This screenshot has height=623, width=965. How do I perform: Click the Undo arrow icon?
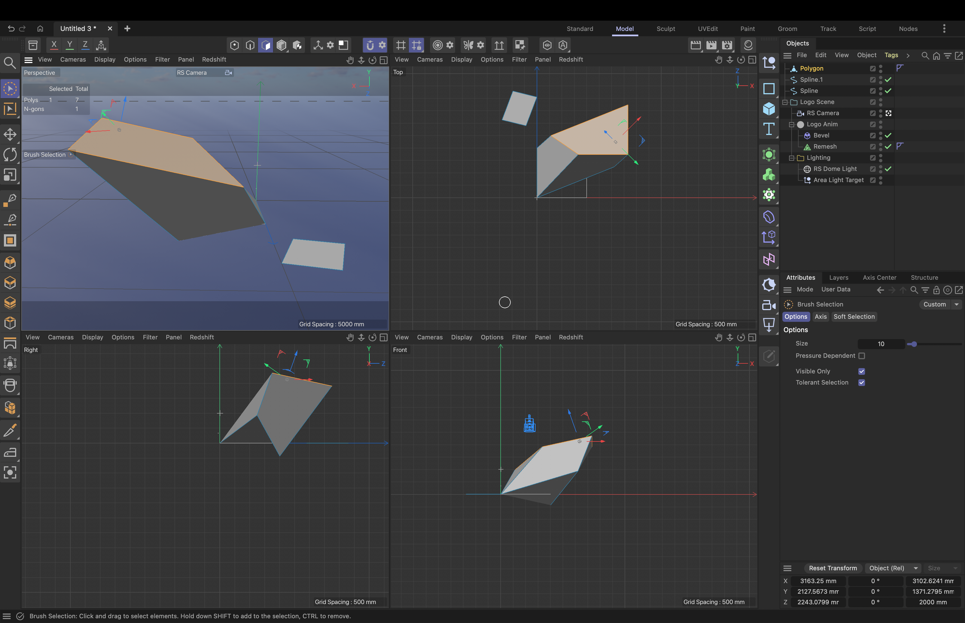[x=11, y=28]
